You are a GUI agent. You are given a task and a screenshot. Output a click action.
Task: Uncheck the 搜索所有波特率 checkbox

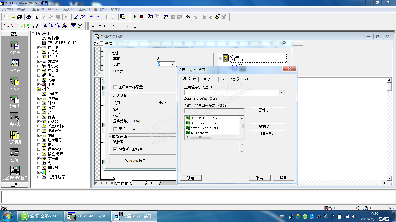tap(115, 149)
